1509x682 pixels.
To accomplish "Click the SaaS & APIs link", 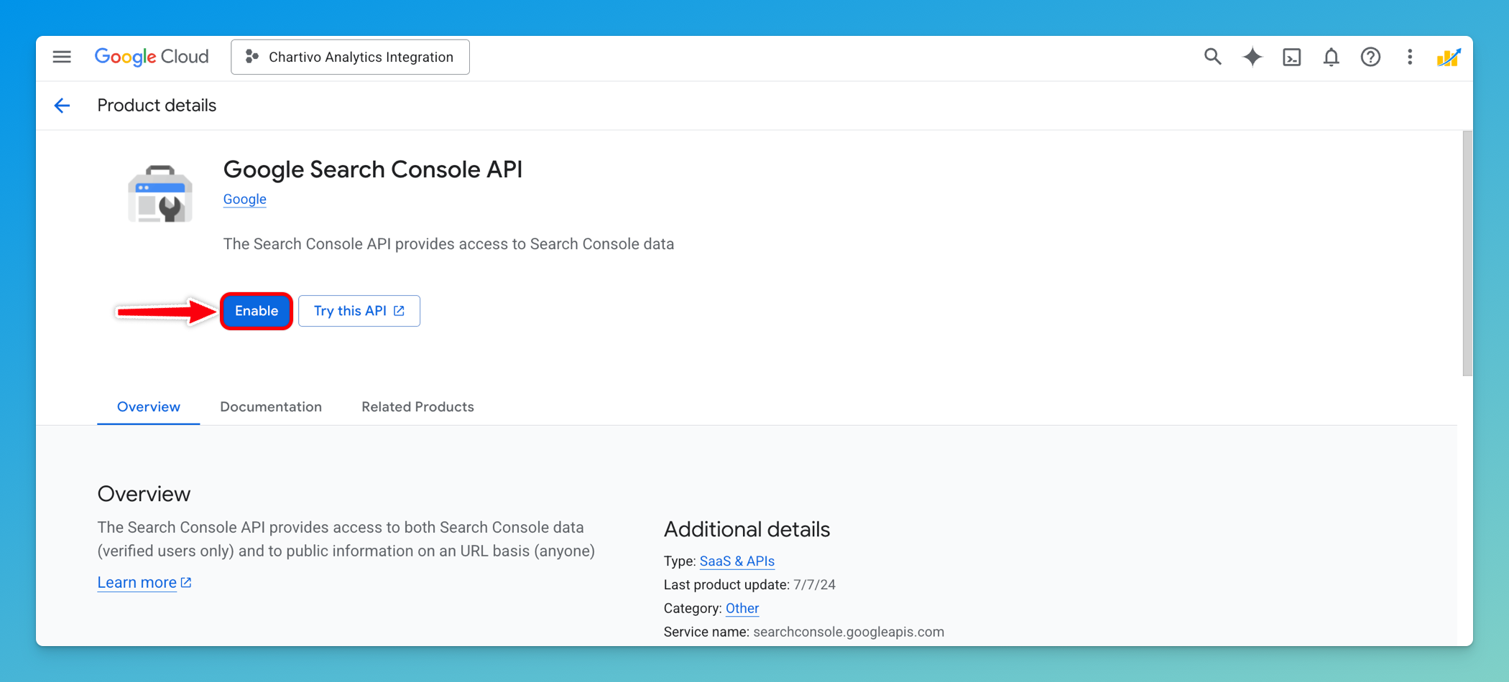I will pos(737,561).
